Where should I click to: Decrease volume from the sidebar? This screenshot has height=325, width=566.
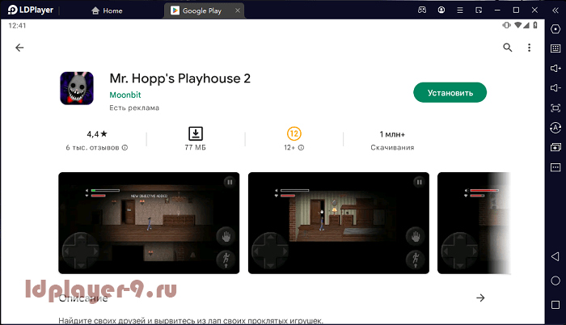[555, 88]
